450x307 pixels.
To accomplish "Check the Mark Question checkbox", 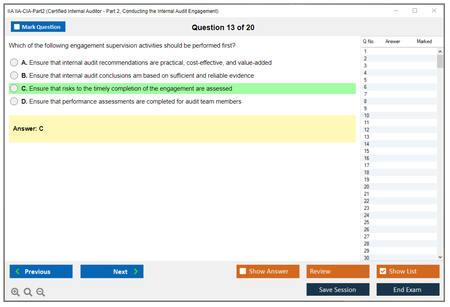I will click(x=17, y=27).
